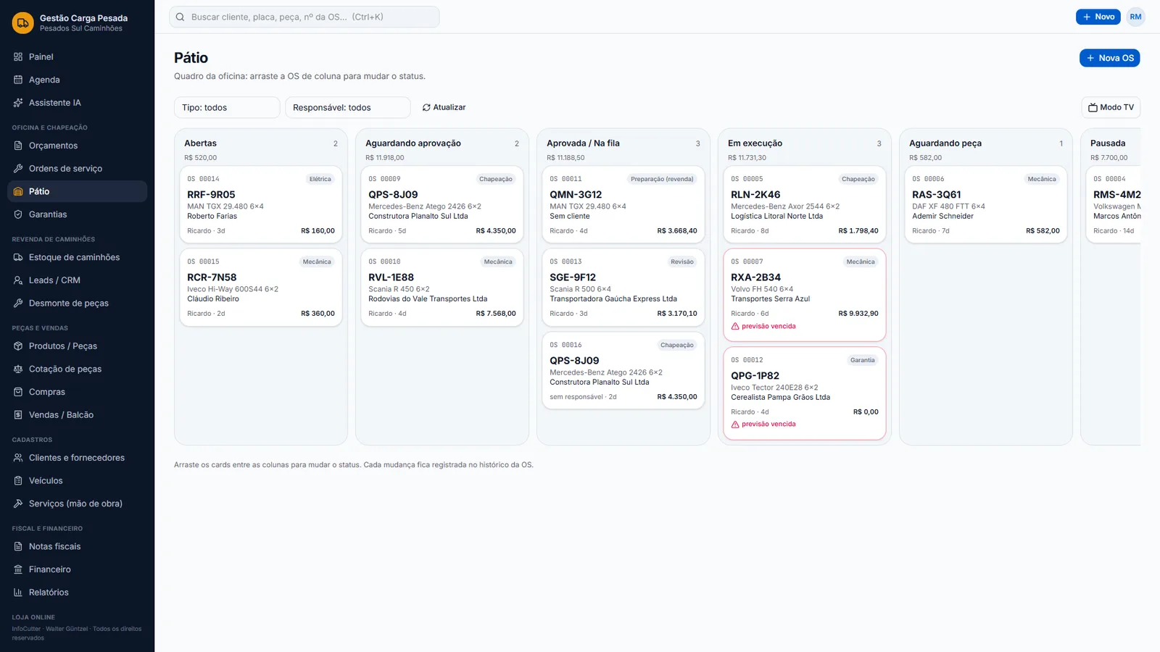Click the Elétrica tag on OS 00014
Screen dimensions: 1160x652
click(320, 179)
